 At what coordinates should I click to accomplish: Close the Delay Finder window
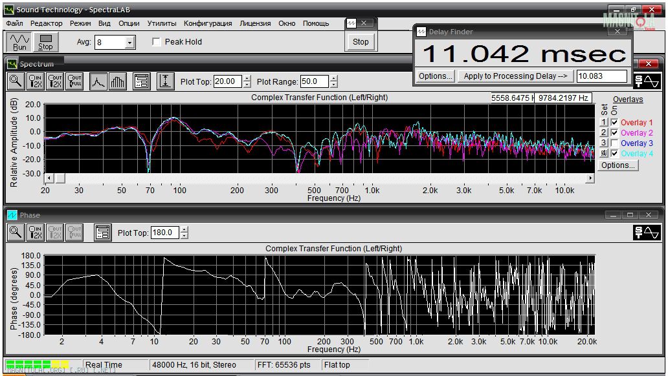[618, 32]
